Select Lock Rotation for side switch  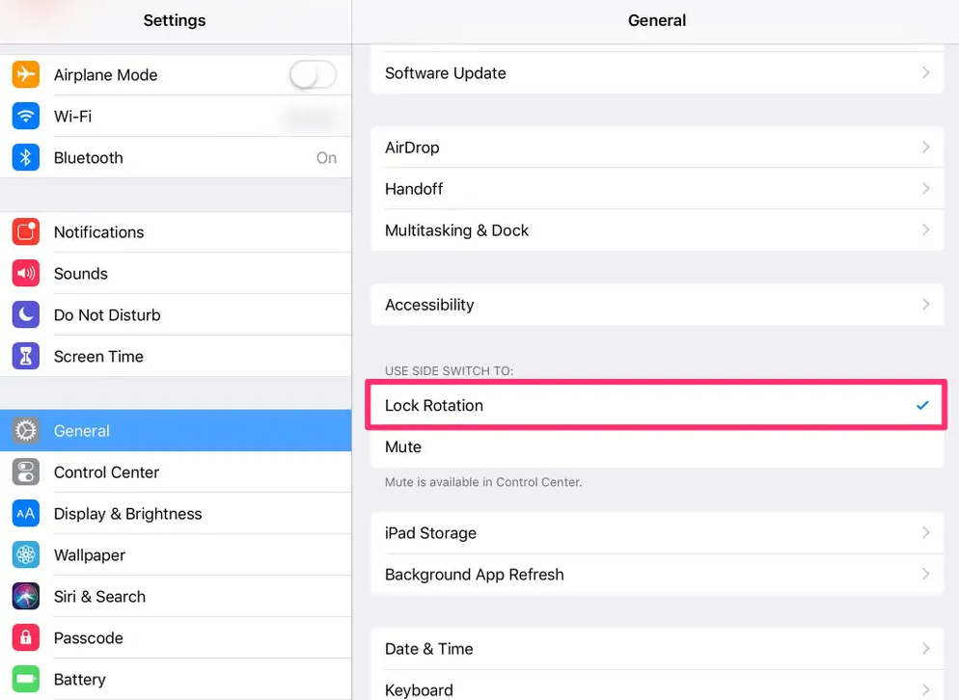tap(656, 406)
